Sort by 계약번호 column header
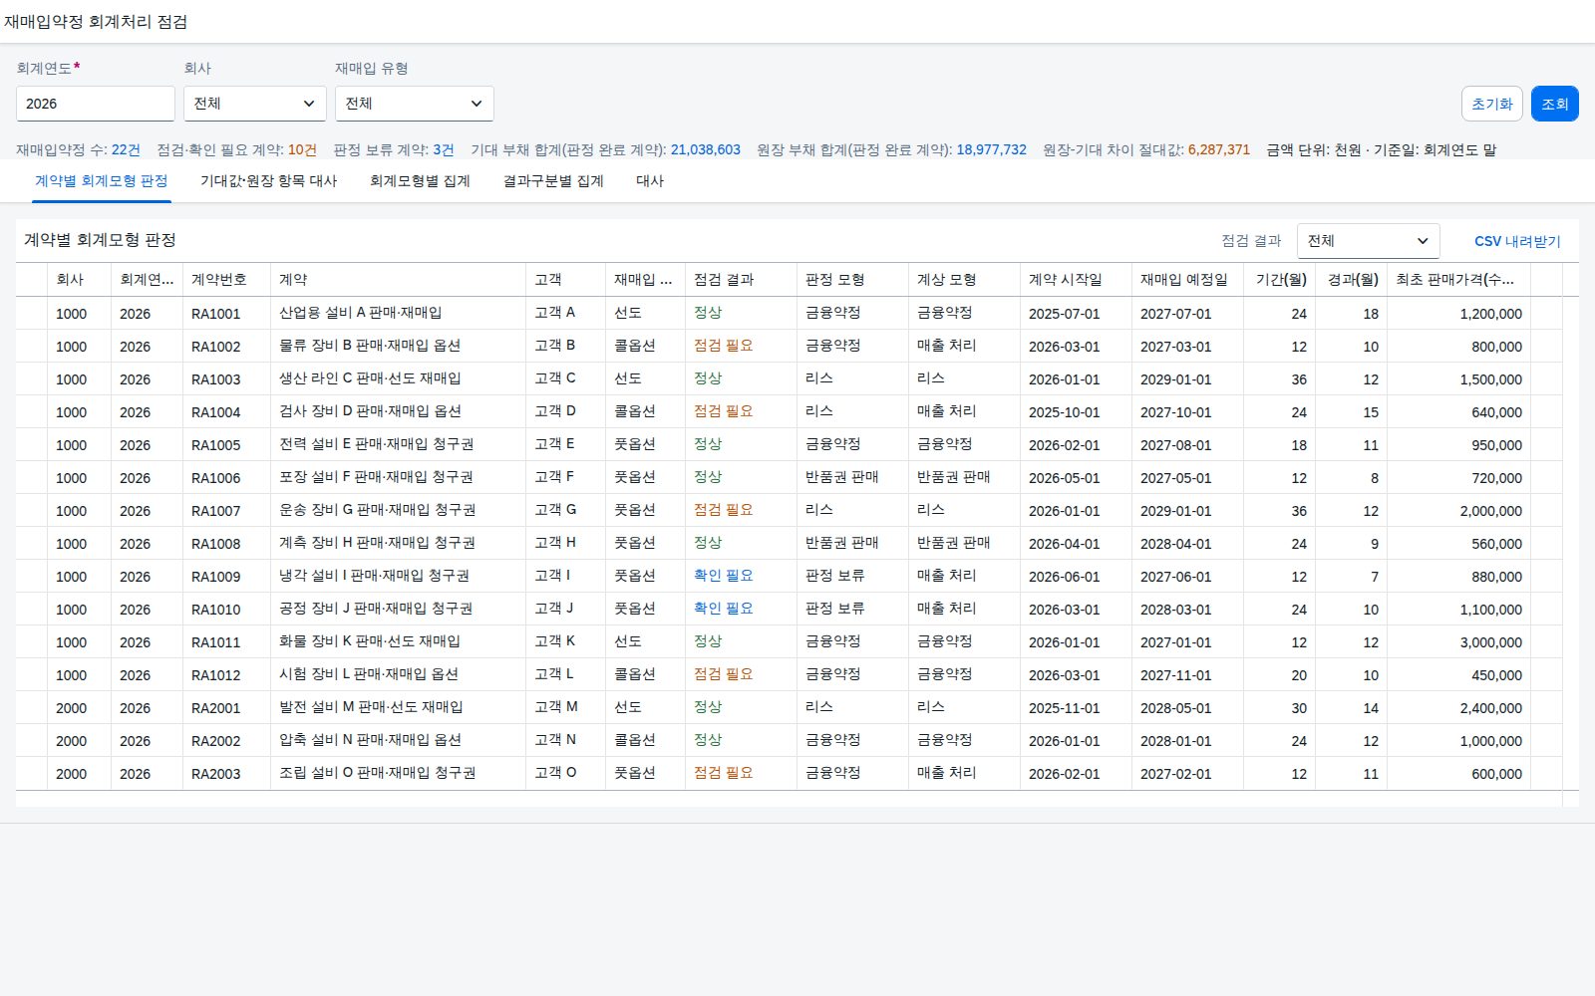 pyautogui.click(x=227, y=280)
